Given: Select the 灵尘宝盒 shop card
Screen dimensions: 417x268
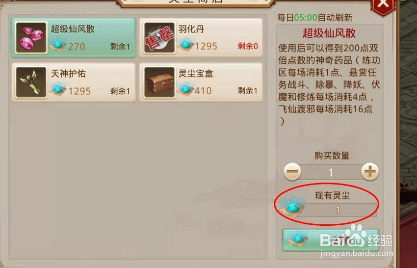Looking at the screenshot, I should click(x=201, y=82).
